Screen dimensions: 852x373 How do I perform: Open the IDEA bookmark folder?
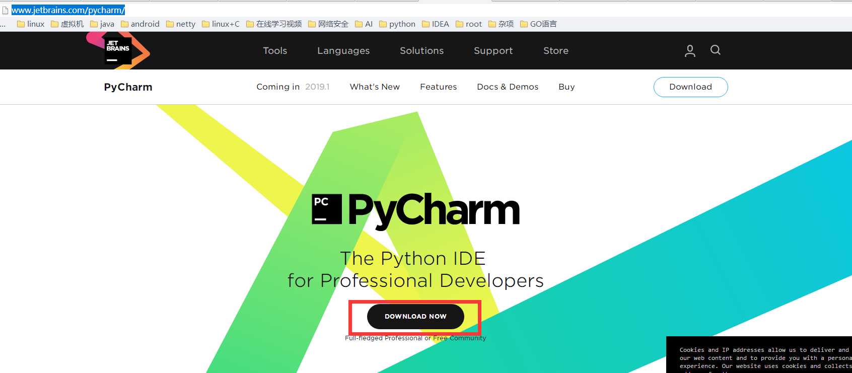435,24
